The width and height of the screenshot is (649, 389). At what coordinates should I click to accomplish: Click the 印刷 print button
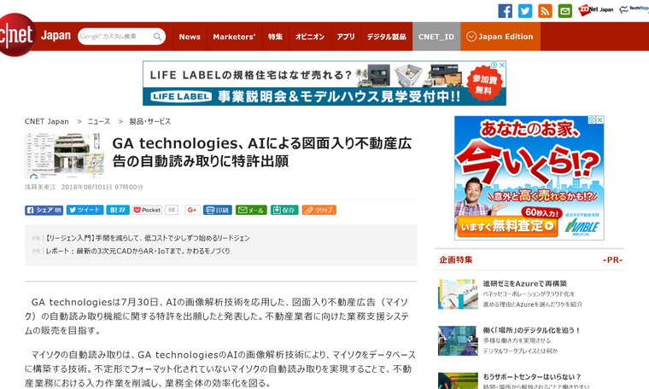click(218, 210)
